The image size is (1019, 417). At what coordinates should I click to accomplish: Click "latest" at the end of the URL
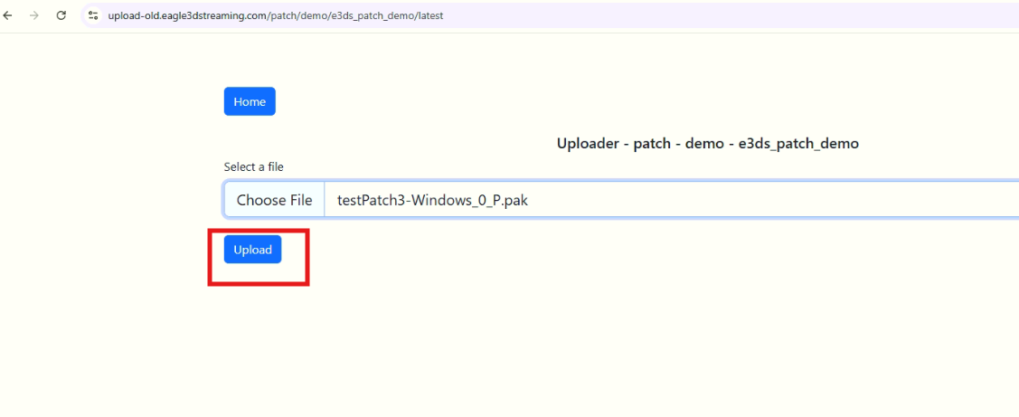429,16
